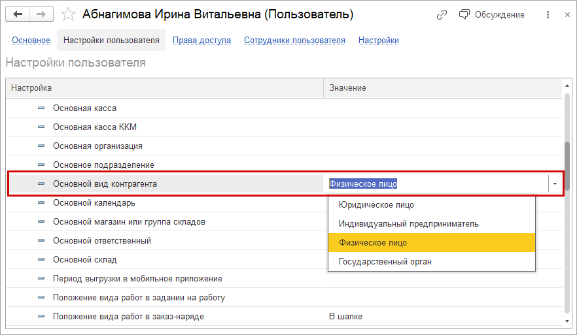Open the Настройки navigation link
This screenshot has height=335, width=577.
tap(378, 40)
